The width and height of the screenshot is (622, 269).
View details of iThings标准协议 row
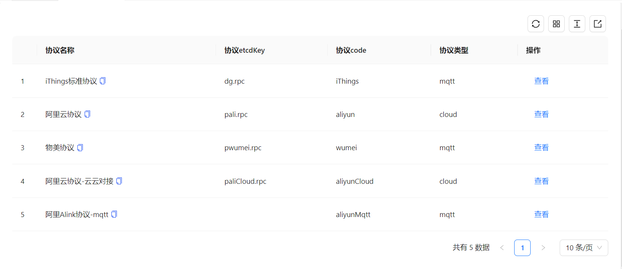541,81
